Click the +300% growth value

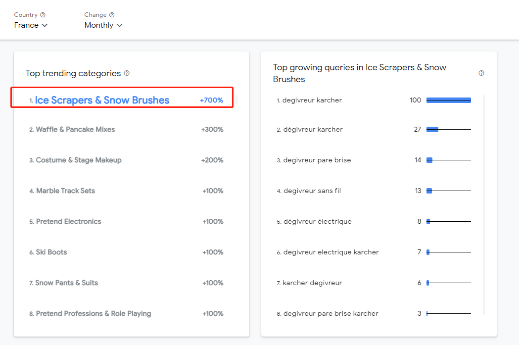(x=212, y=130)
